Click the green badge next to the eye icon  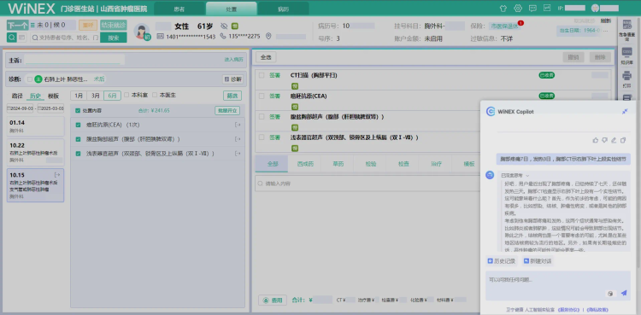(235, 26)
